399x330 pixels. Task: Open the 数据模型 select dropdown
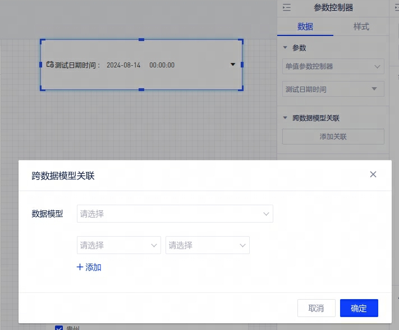pos(175,214)
